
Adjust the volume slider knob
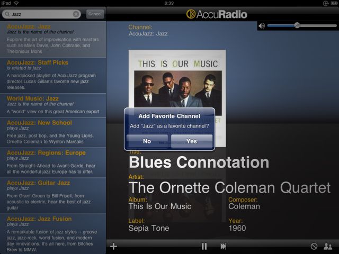(x=297, y=25)
